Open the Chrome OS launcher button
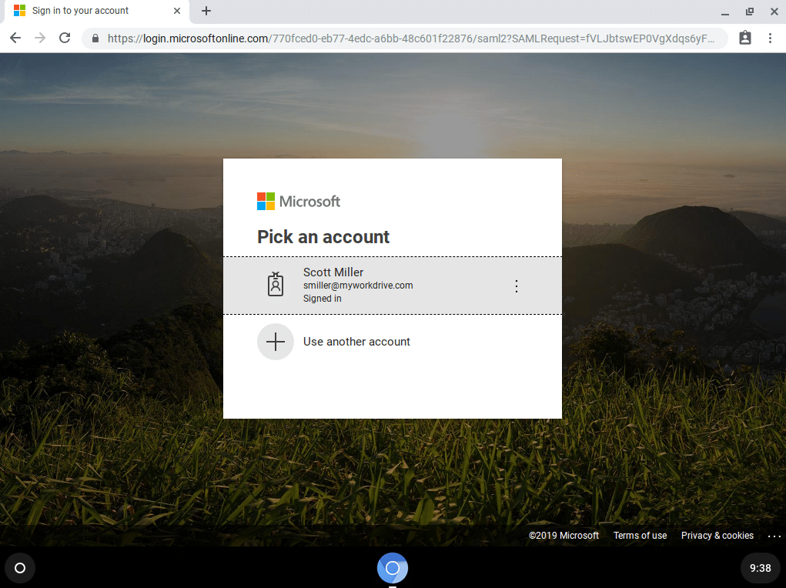This screenshot has height=588, width=786. point(19,568)
